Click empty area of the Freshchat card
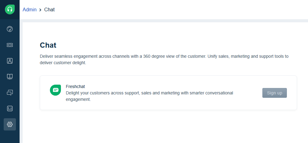 (x=184, y=105)
